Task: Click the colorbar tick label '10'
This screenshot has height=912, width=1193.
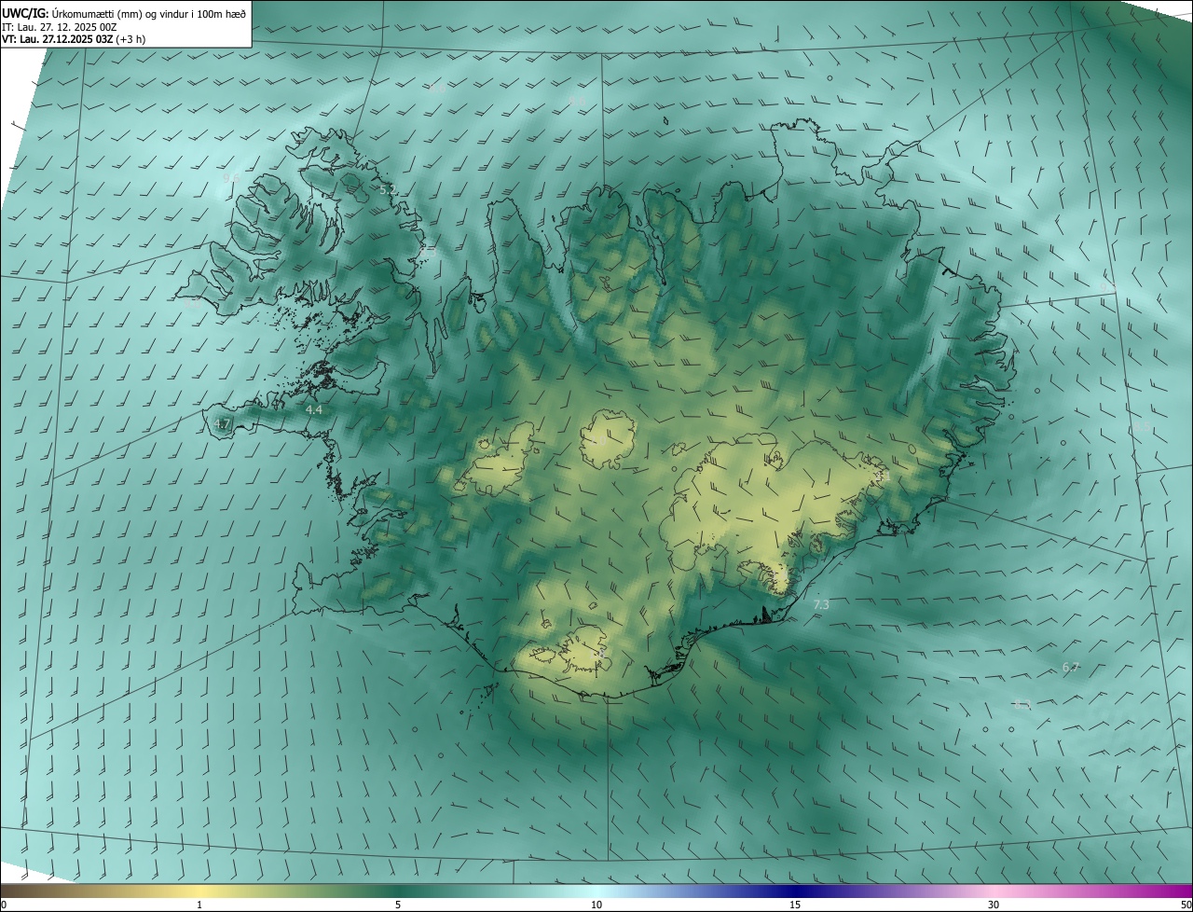Action: tap(596, 905)
